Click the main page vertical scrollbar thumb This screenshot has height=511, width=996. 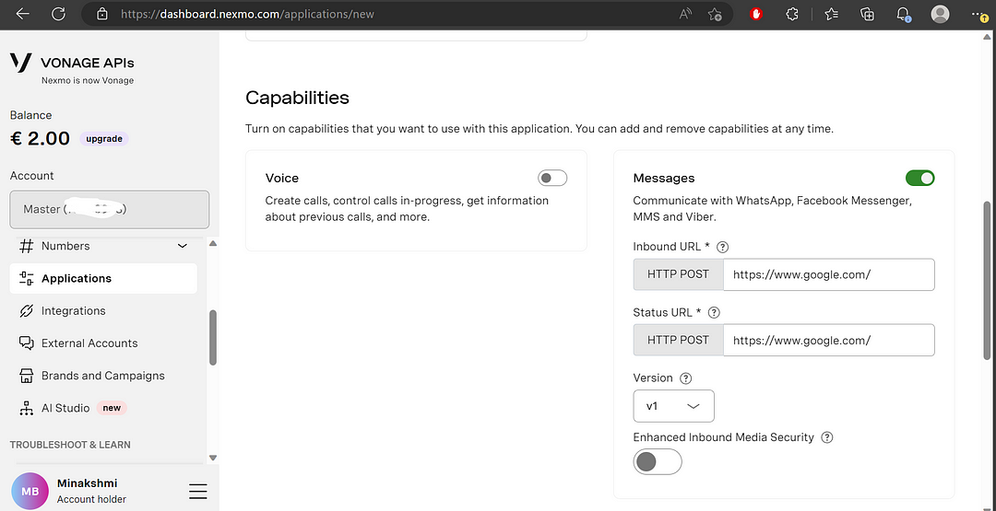click(x=986, y=280)
